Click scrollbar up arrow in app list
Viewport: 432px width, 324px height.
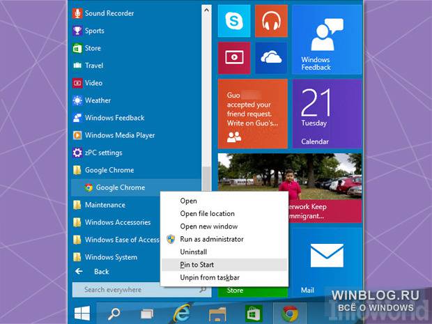click(206, 10)
